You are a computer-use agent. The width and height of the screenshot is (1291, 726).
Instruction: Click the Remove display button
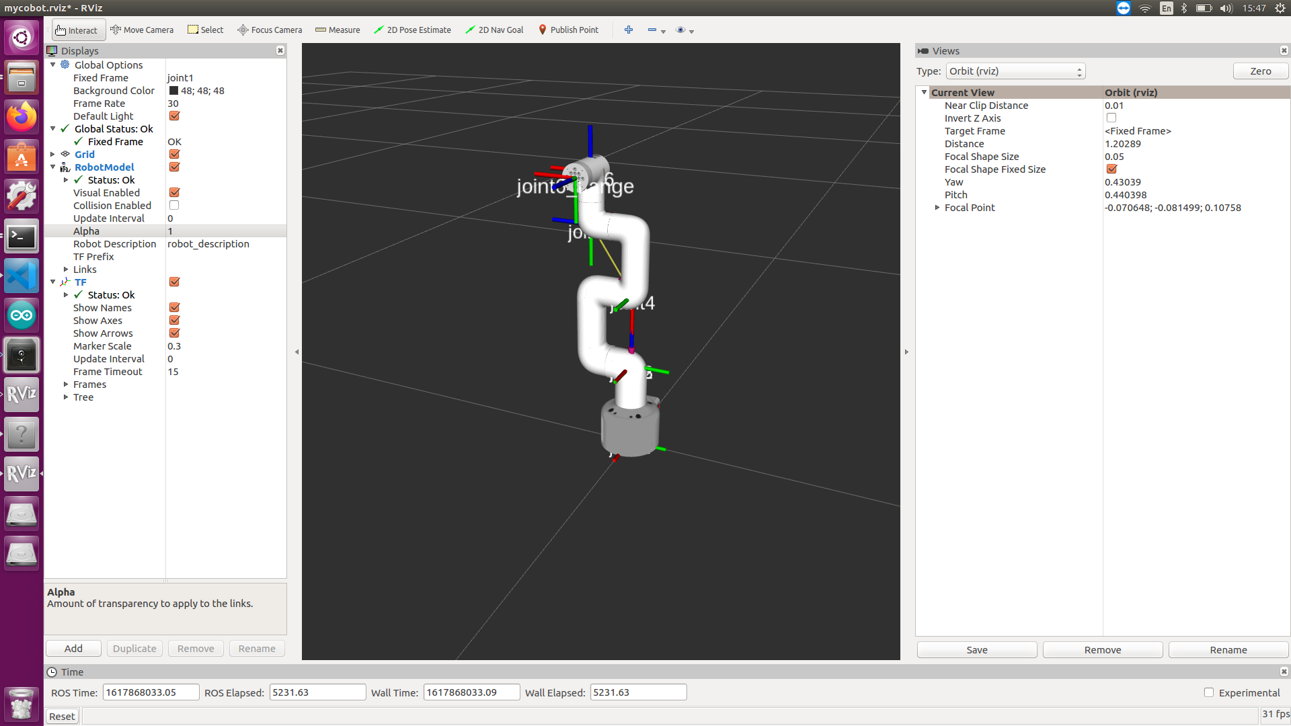point(196,649)
